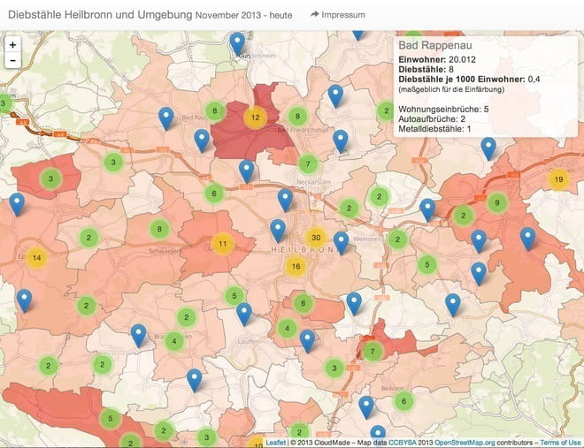Click the green cluster 3 on the dark red western area
The image size is (584, 448).
50,178
